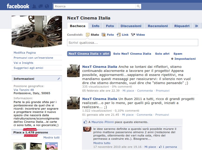The image size is (202, 161).
Task: Click the Stato note icon
Action: tap(88, 35)
